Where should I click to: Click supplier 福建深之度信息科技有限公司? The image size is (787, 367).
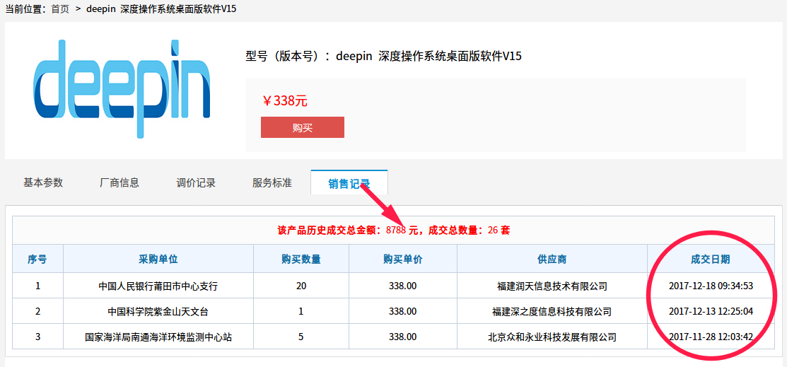pos(552,311)
